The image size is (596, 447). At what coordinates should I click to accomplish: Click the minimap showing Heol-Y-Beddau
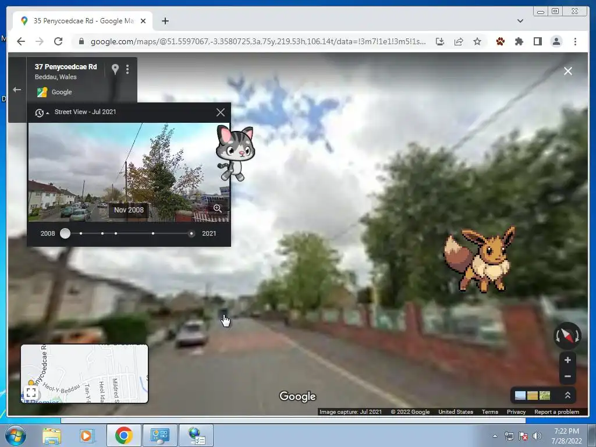(x=84, y=374)
